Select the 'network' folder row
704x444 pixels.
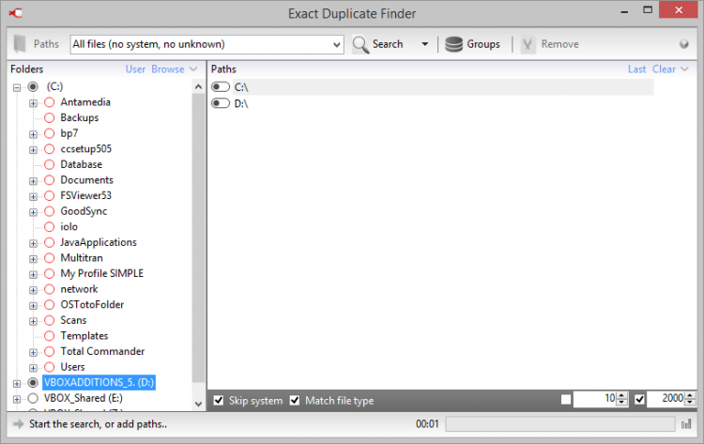coord(79,289)
